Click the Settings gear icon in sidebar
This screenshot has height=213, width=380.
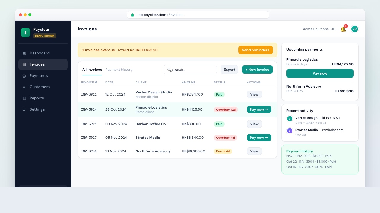point(24,109)
